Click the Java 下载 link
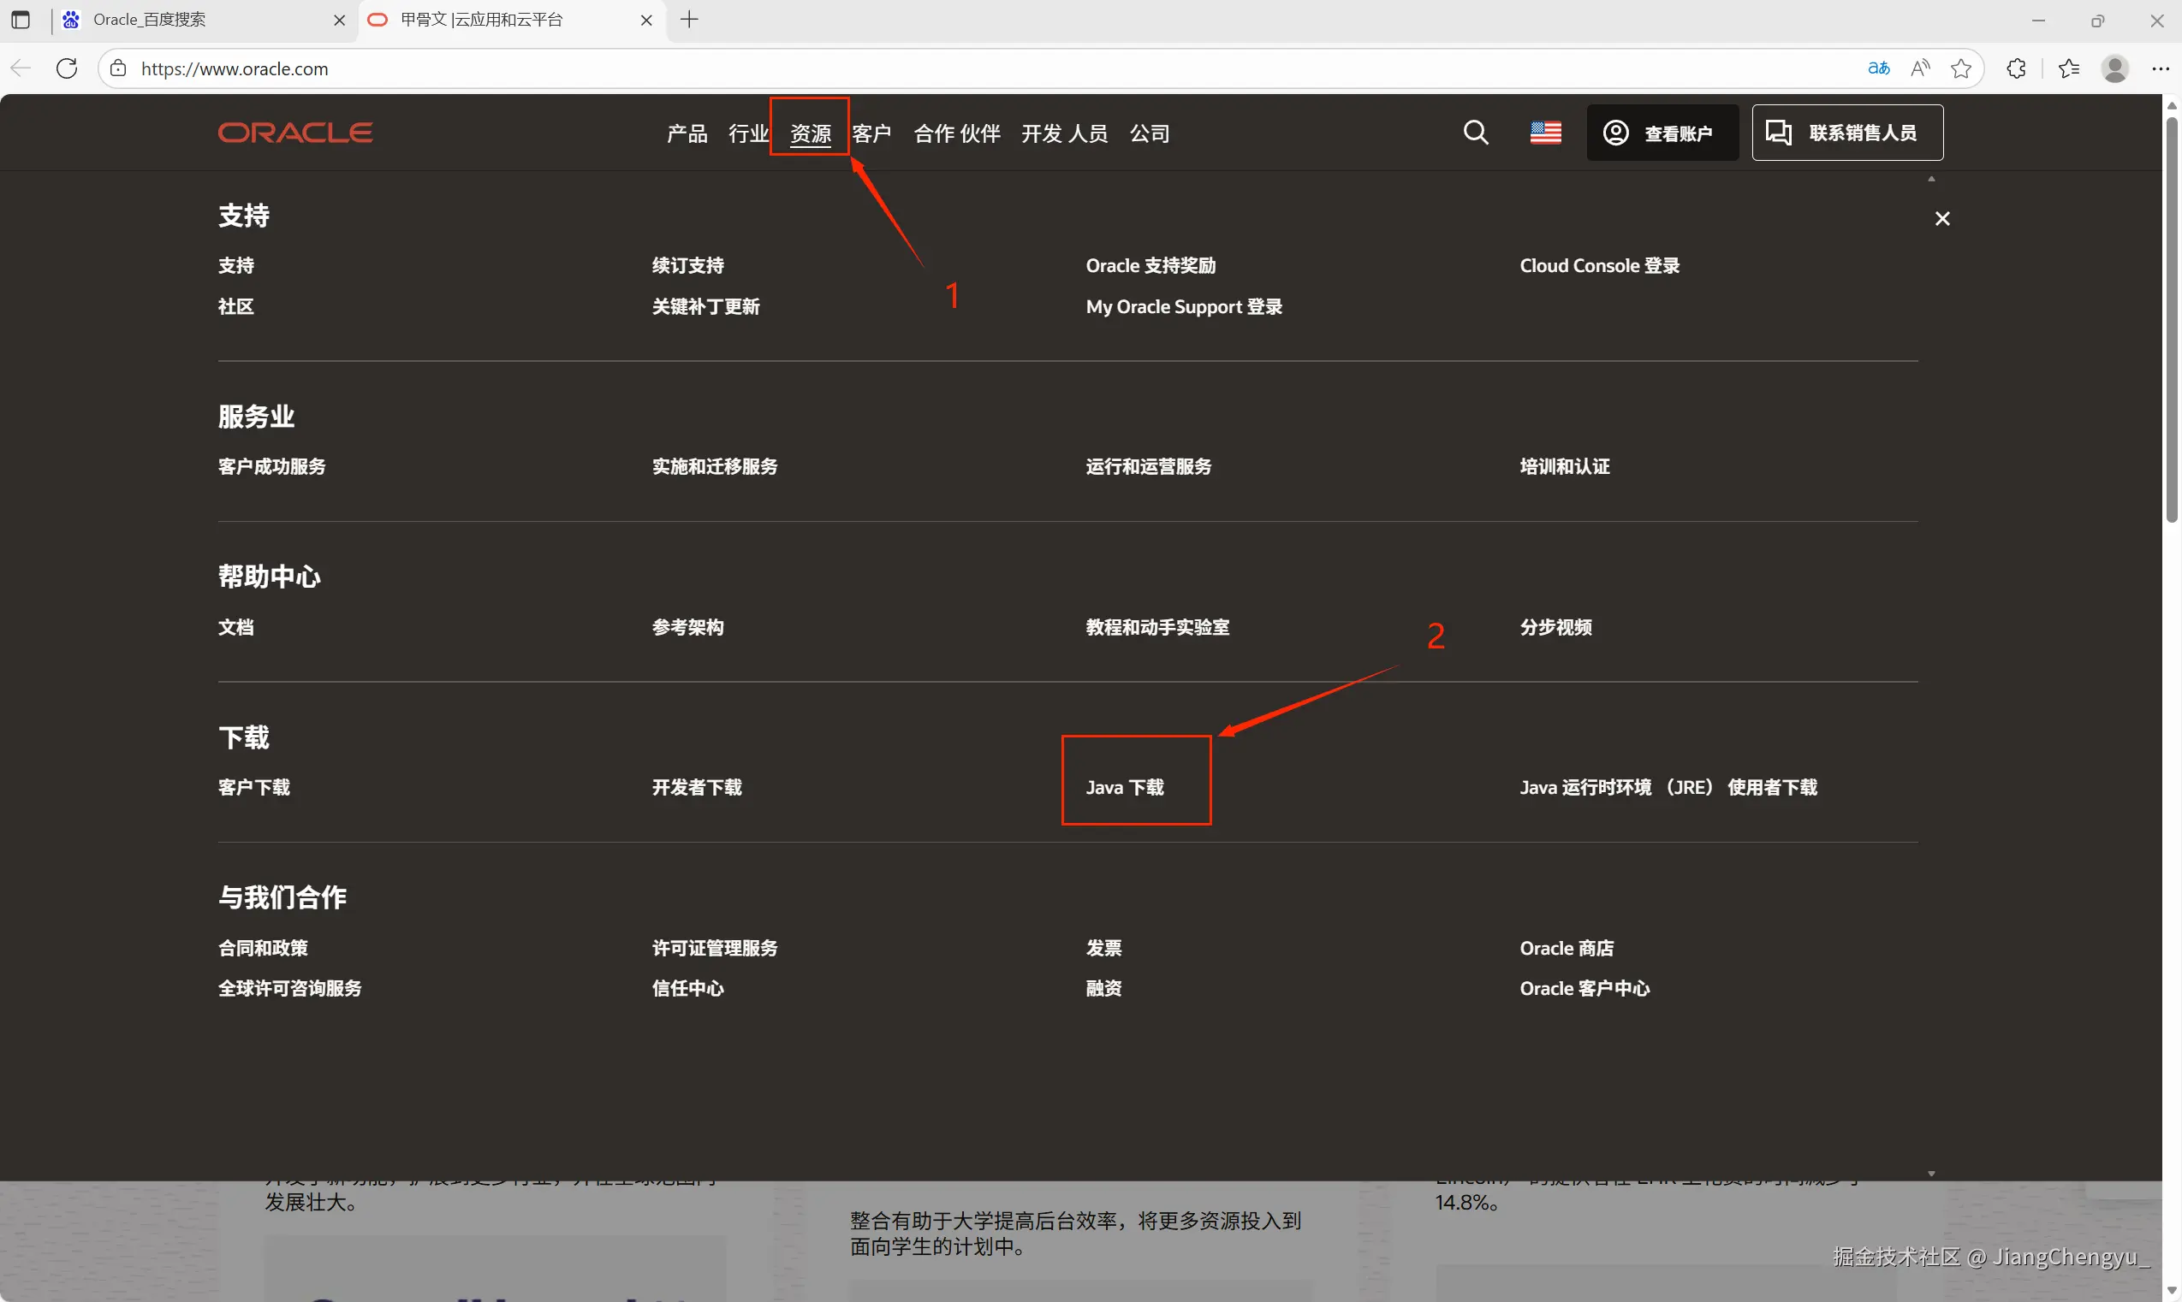 coord(1124,787)
